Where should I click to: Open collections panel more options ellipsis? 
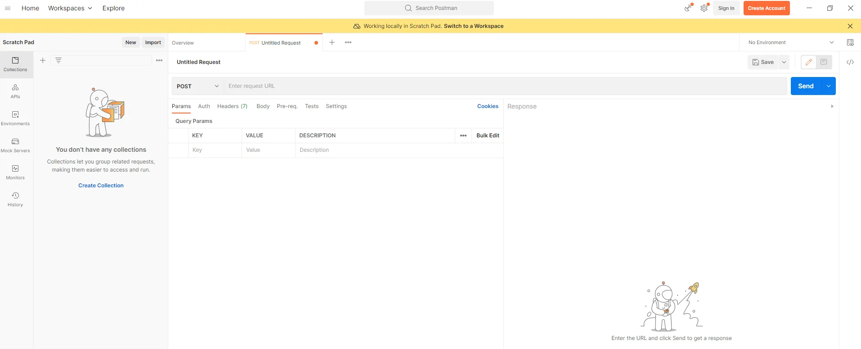[159, 60]
